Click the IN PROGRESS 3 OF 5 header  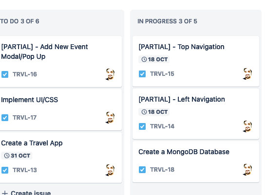pyautogui.click(x=167, y=21)
